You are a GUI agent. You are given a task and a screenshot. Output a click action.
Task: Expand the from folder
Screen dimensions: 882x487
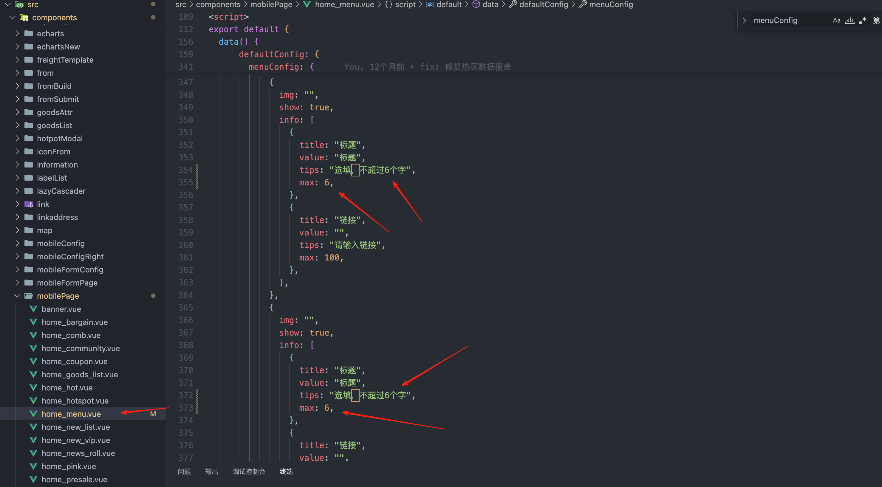pyautogui.click(x=18, y=73)
